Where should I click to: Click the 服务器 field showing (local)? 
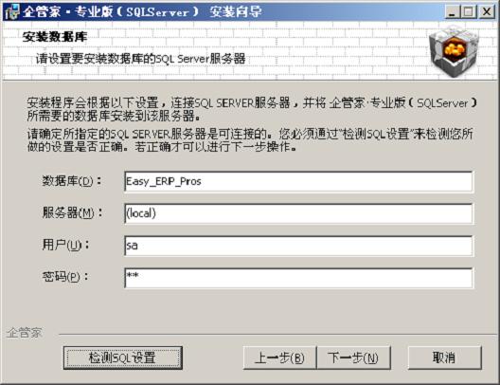tap(298, 213)
